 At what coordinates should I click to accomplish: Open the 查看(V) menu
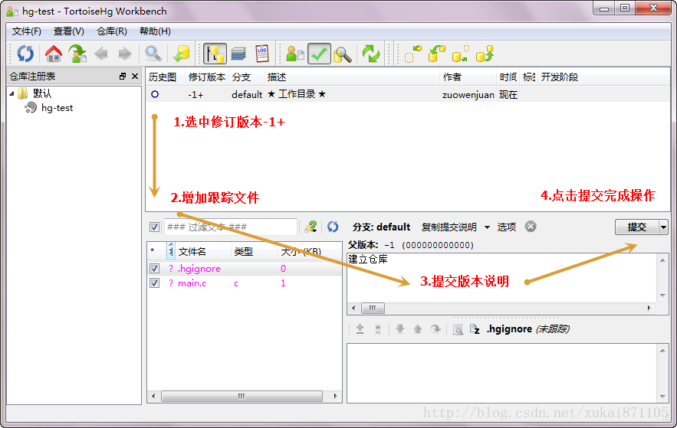click(x=68, y=31)
